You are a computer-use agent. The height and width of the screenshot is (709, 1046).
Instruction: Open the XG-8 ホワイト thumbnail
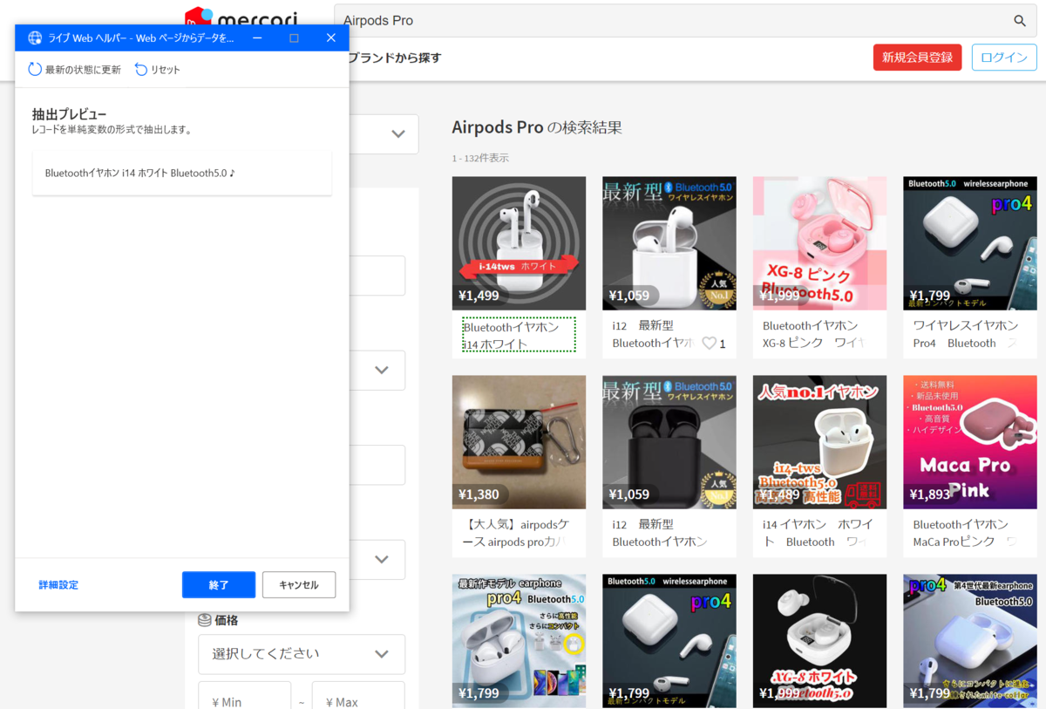(x=819, y=641)
